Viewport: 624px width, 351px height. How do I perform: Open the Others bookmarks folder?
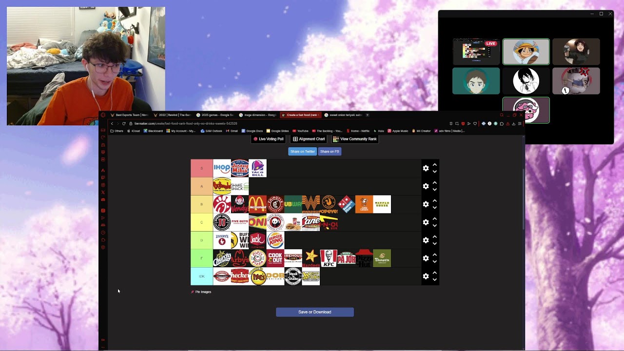click(x=117, y=131)
